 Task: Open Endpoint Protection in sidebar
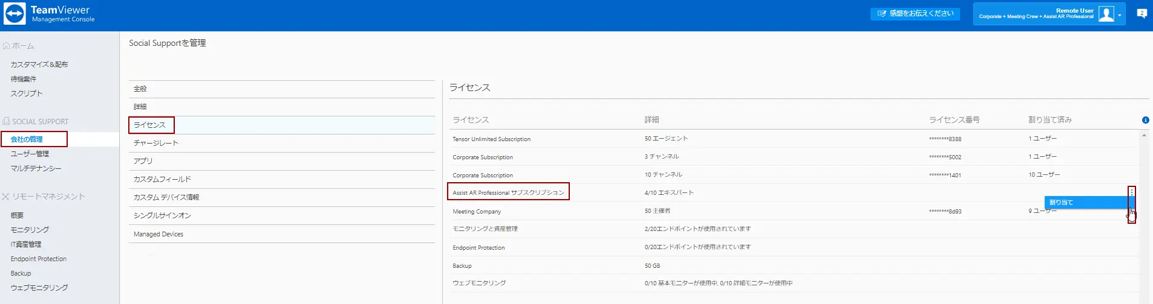39,259
